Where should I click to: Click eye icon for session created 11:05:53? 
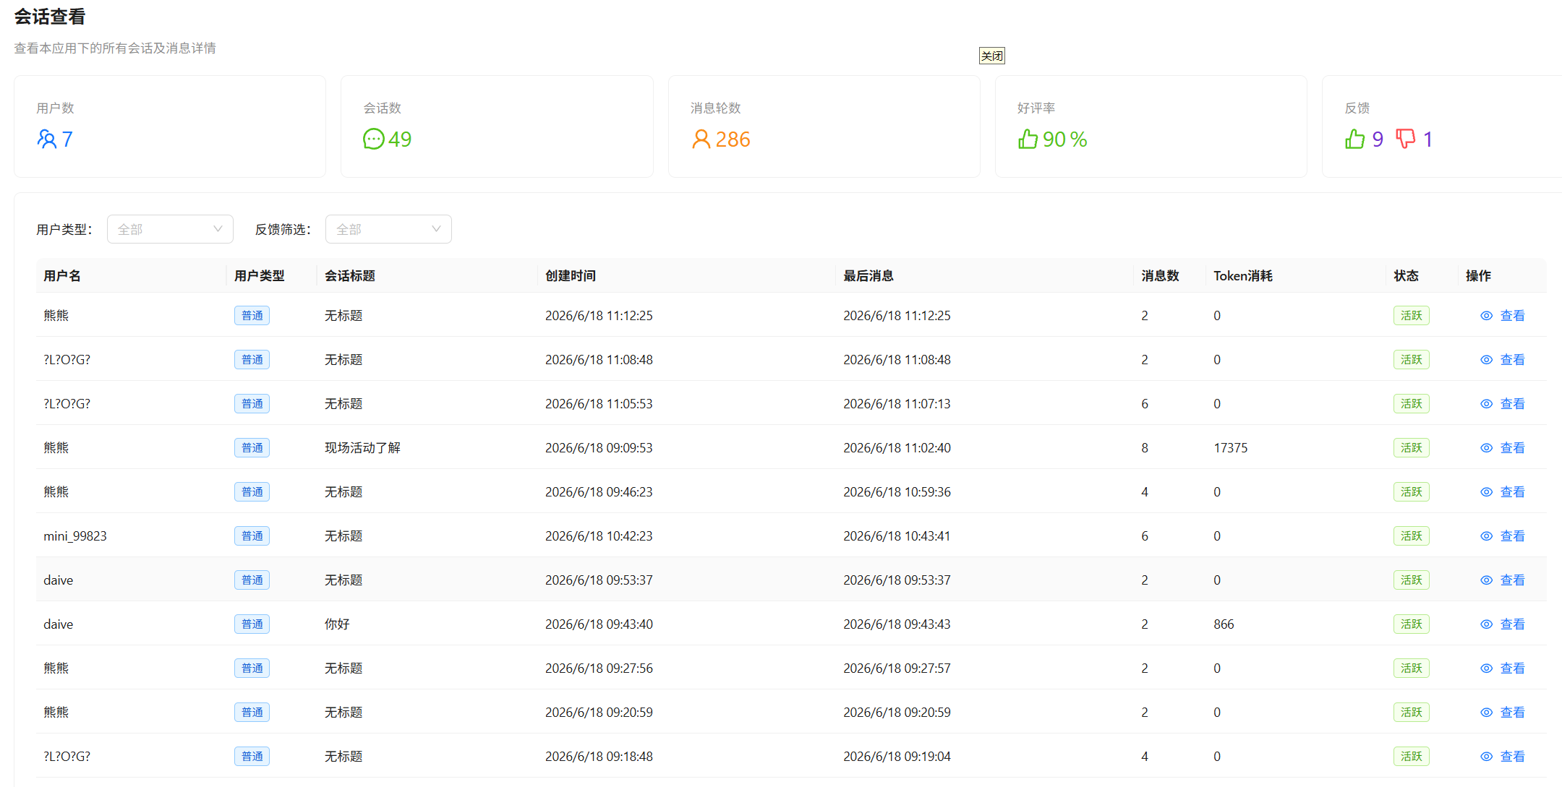click(1486, 404)
